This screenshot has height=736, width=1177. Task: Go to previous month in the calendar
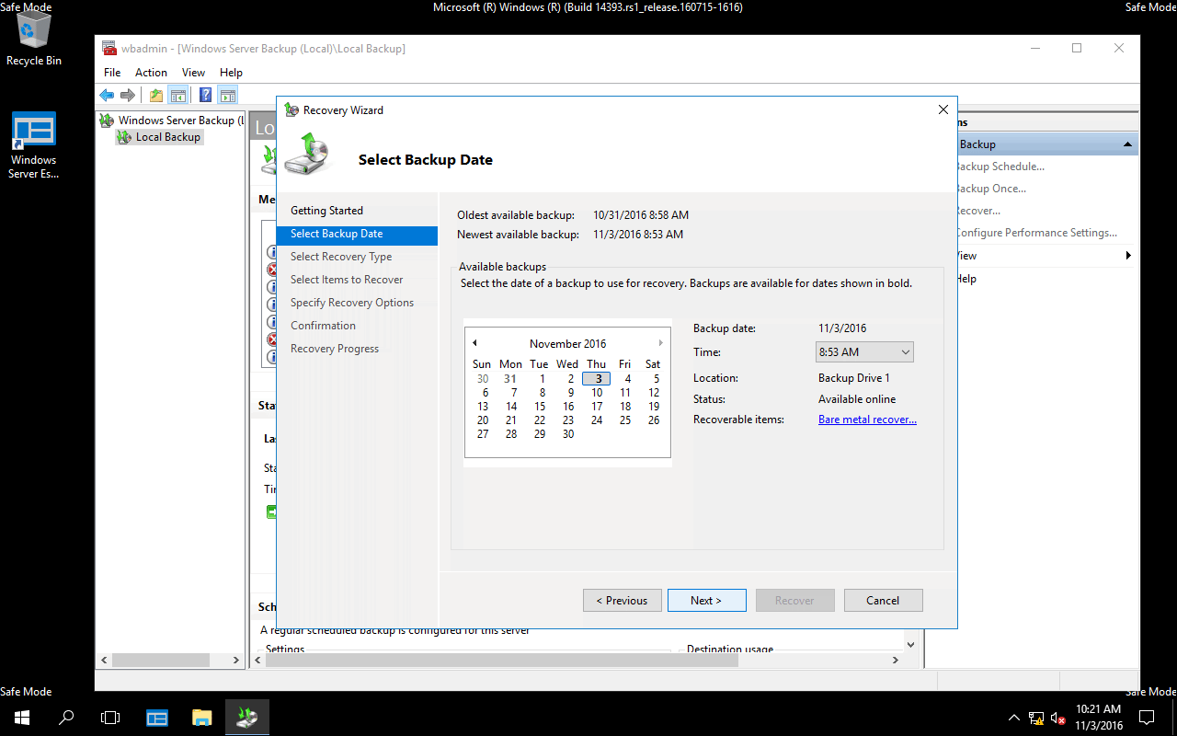[x=474, y=343]
